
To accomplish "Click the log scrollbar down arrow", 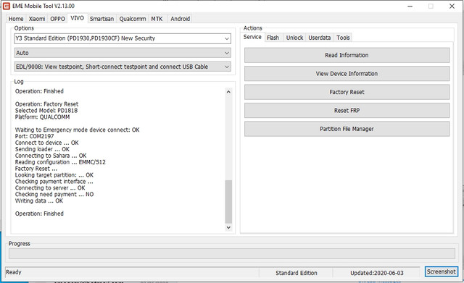I will tap(228, 227).
